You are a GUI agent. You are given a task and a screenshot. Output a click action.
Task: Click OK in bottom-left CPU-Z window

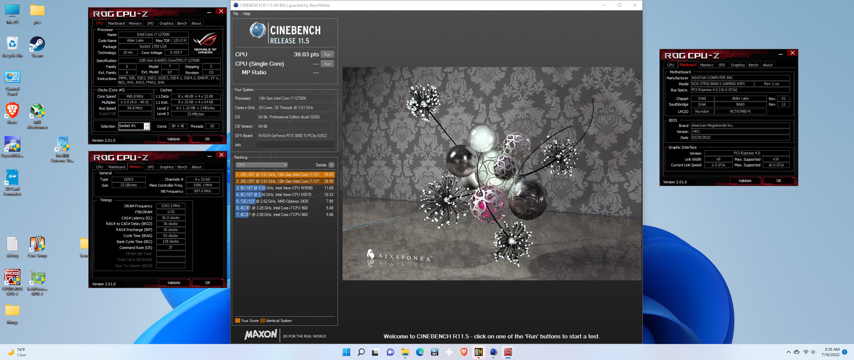(x=207, y=283)
